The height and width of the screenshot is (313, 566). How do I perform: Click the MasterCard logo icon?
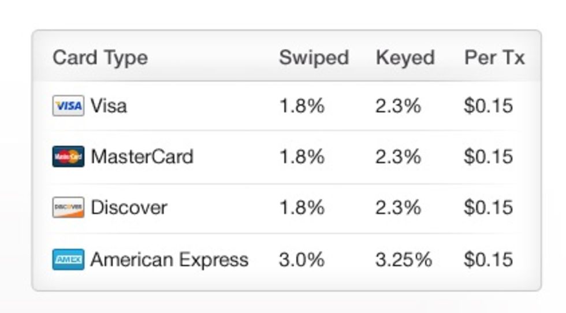68,156
